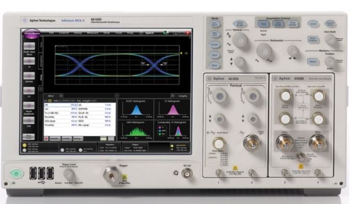This screenshot has height=204, width=353.
Task: Push the Eye/Mask mode front-panel key
Action: (214, 24)
